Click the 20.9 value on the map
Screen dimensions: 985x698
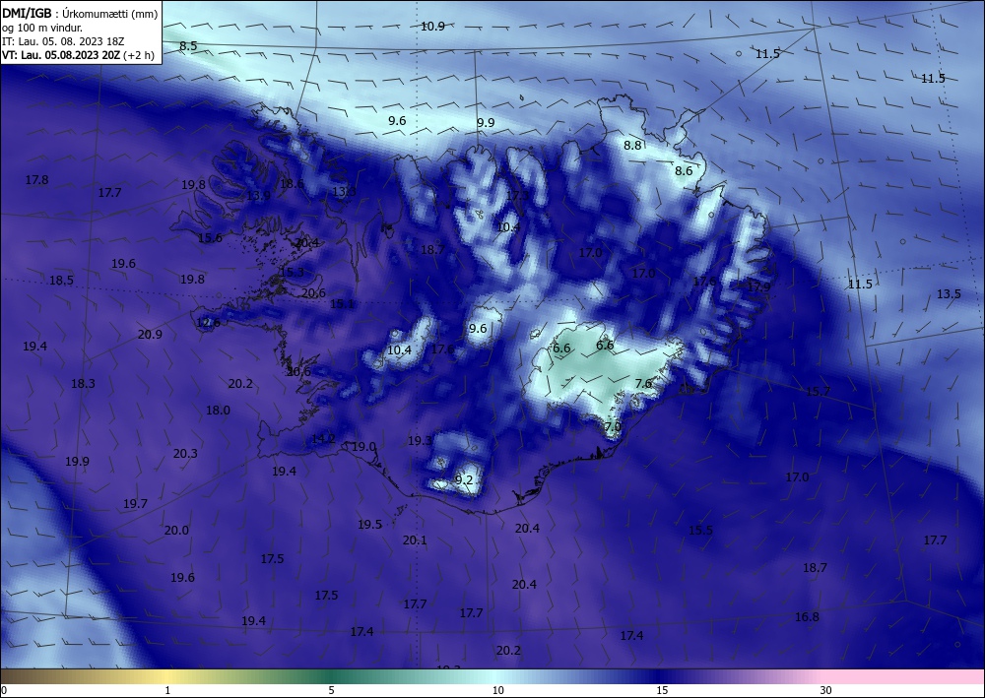click(150, 335)
